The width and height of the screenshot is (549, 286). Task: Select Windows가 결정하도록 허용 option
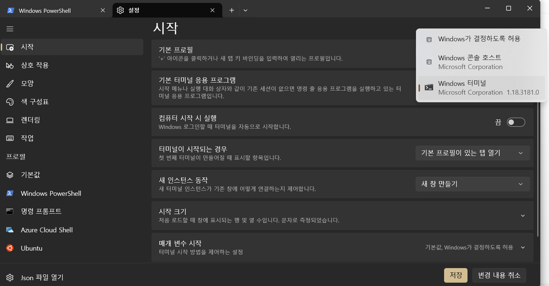481,39
